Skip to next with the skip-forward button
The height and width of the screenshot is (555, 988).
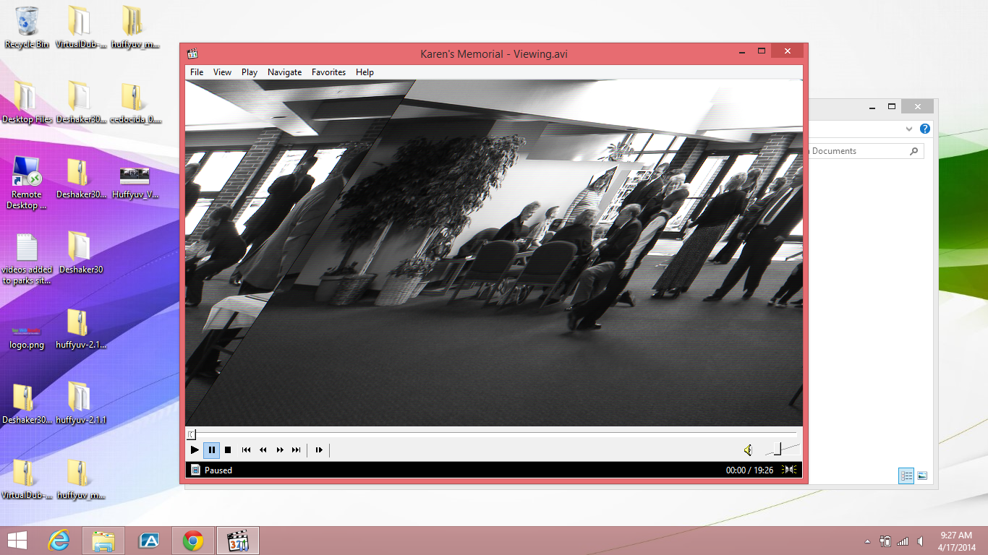click(297, 449)
